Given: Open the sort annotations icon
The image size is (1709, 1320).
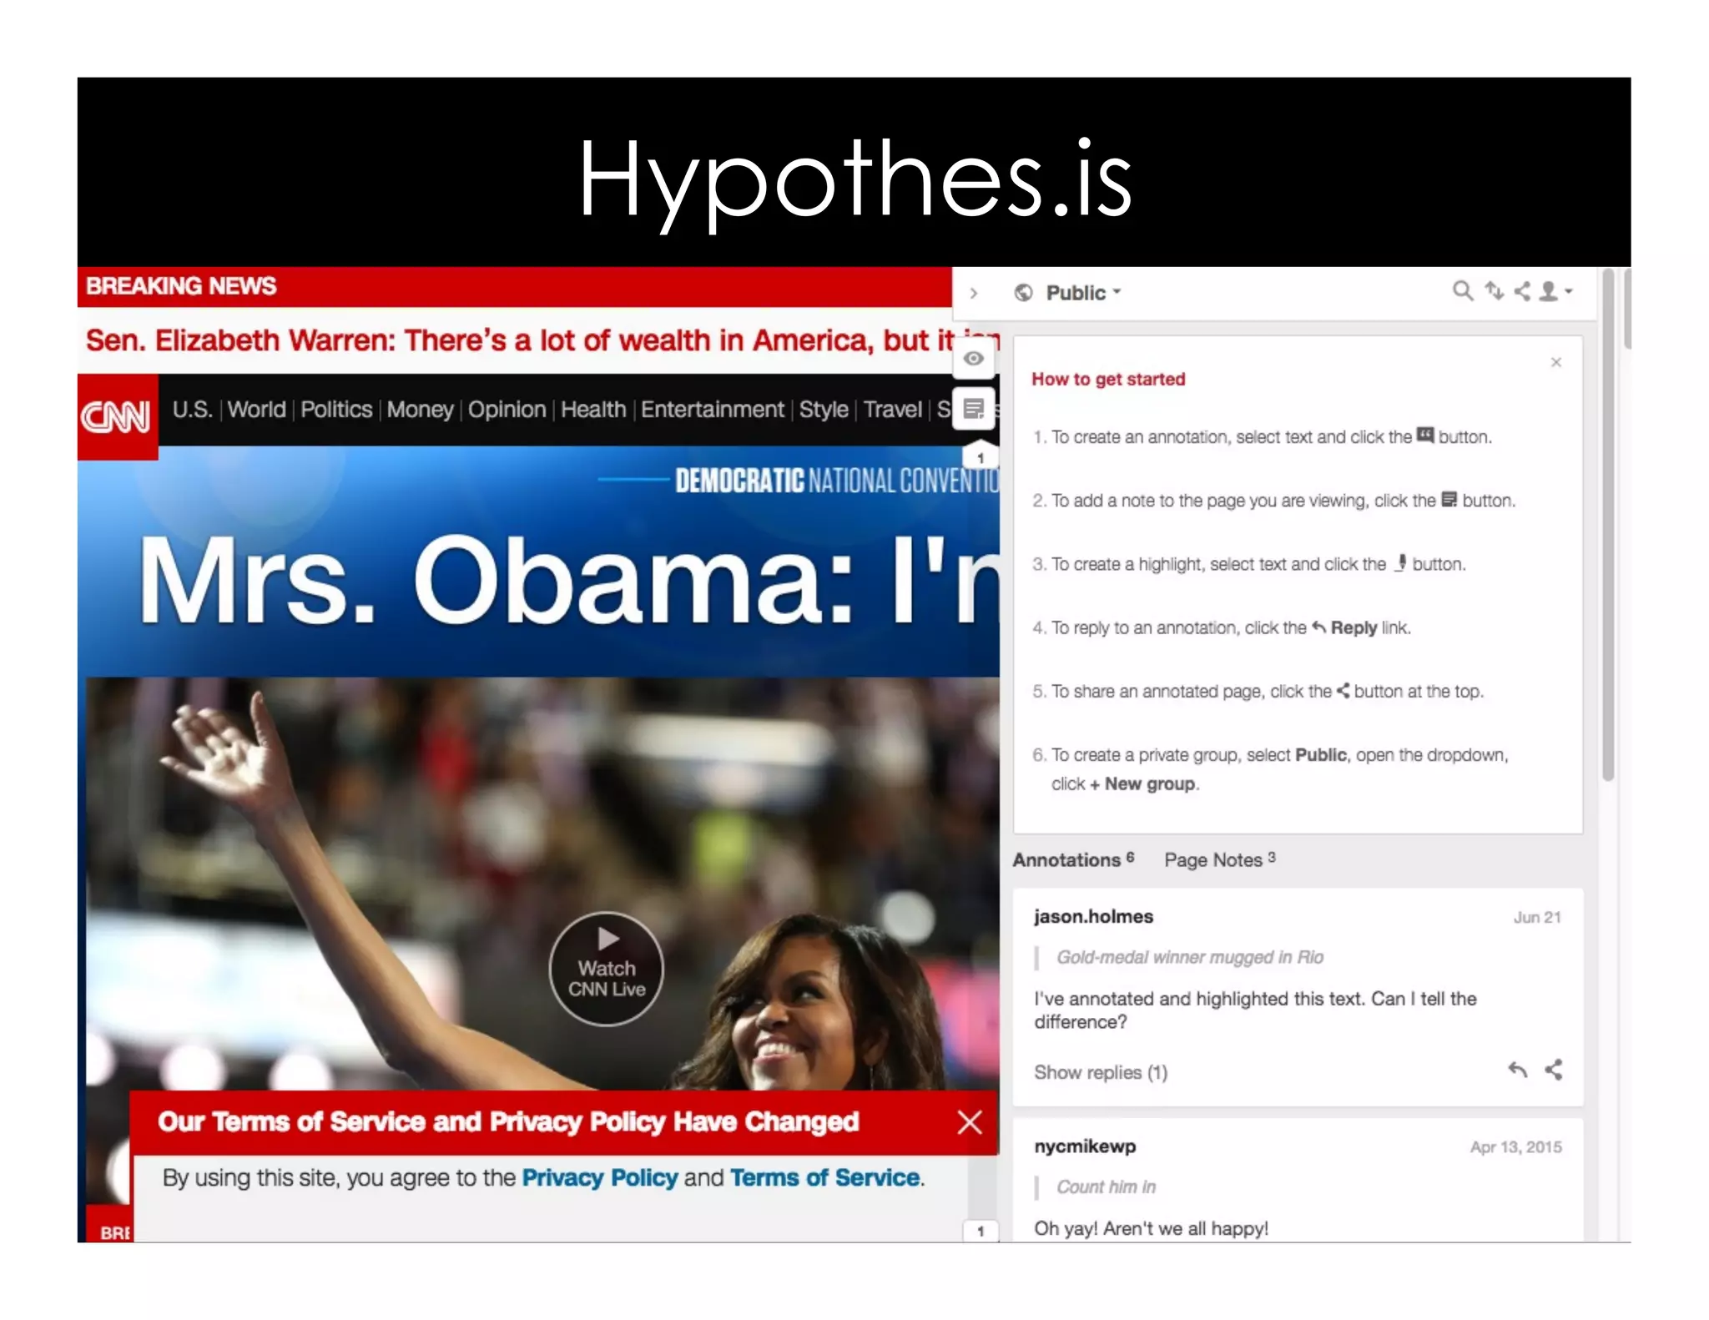Looking at the screenshot, I should point(1495,291).
